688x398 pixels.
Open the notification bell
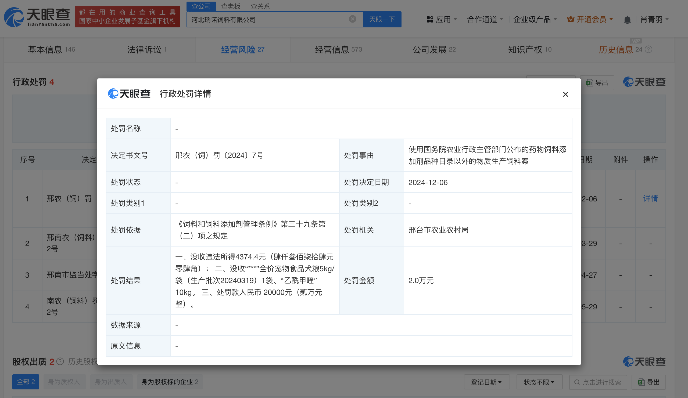coord(627,19)
